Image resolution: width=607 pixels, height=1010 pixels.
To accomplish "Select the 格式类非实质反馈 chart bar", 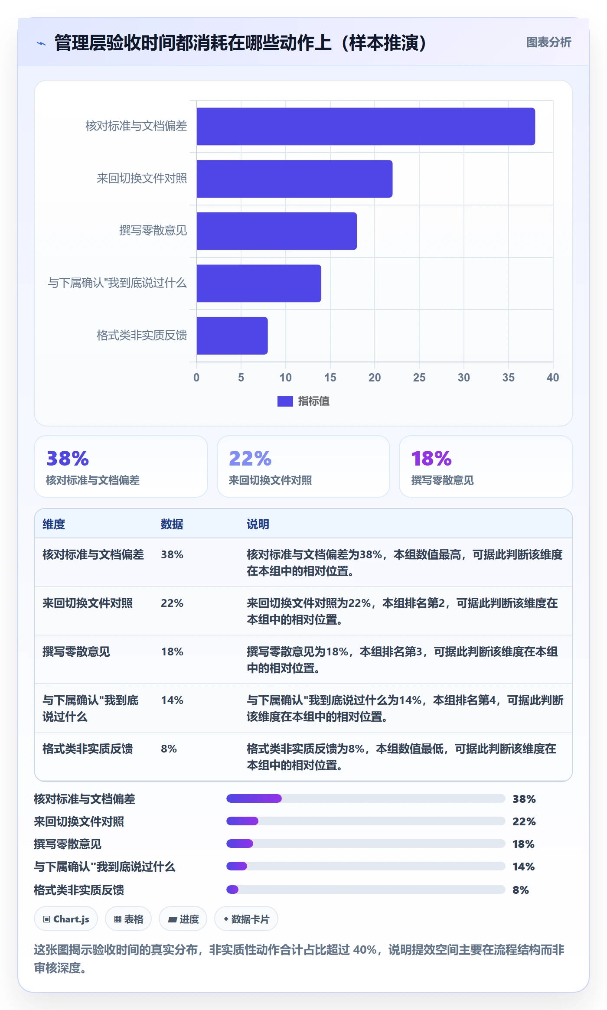I will coord(232,336).
